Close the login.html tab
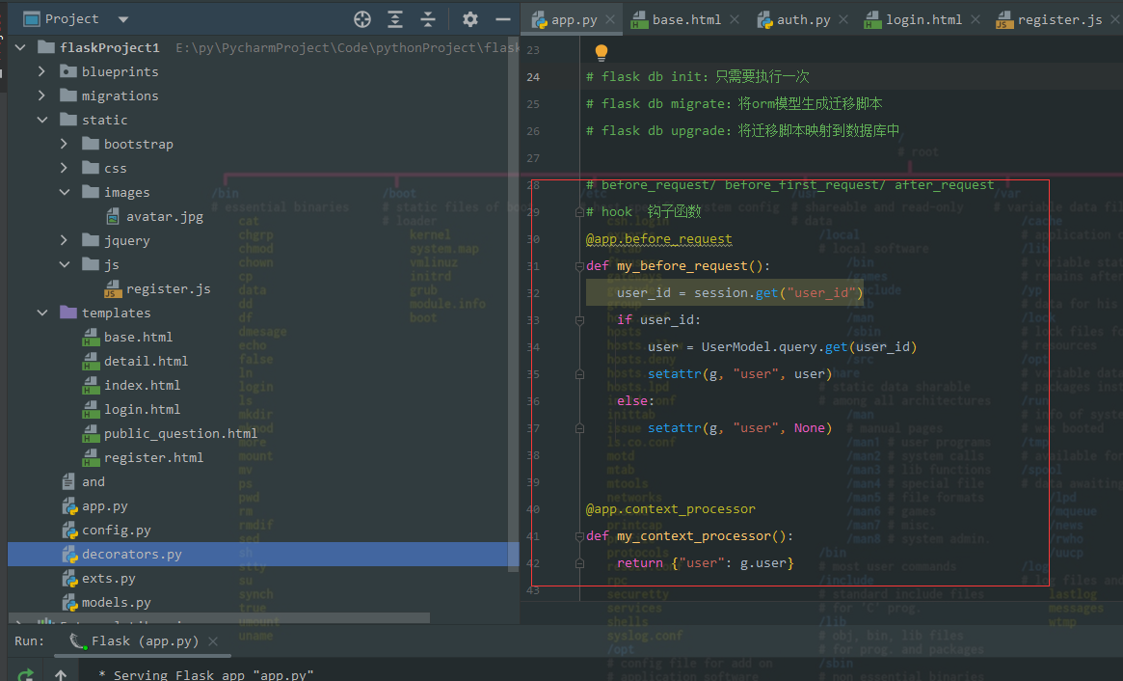Screen dimensions: 1123x681 pyautogui.click(x=975, y=20)
